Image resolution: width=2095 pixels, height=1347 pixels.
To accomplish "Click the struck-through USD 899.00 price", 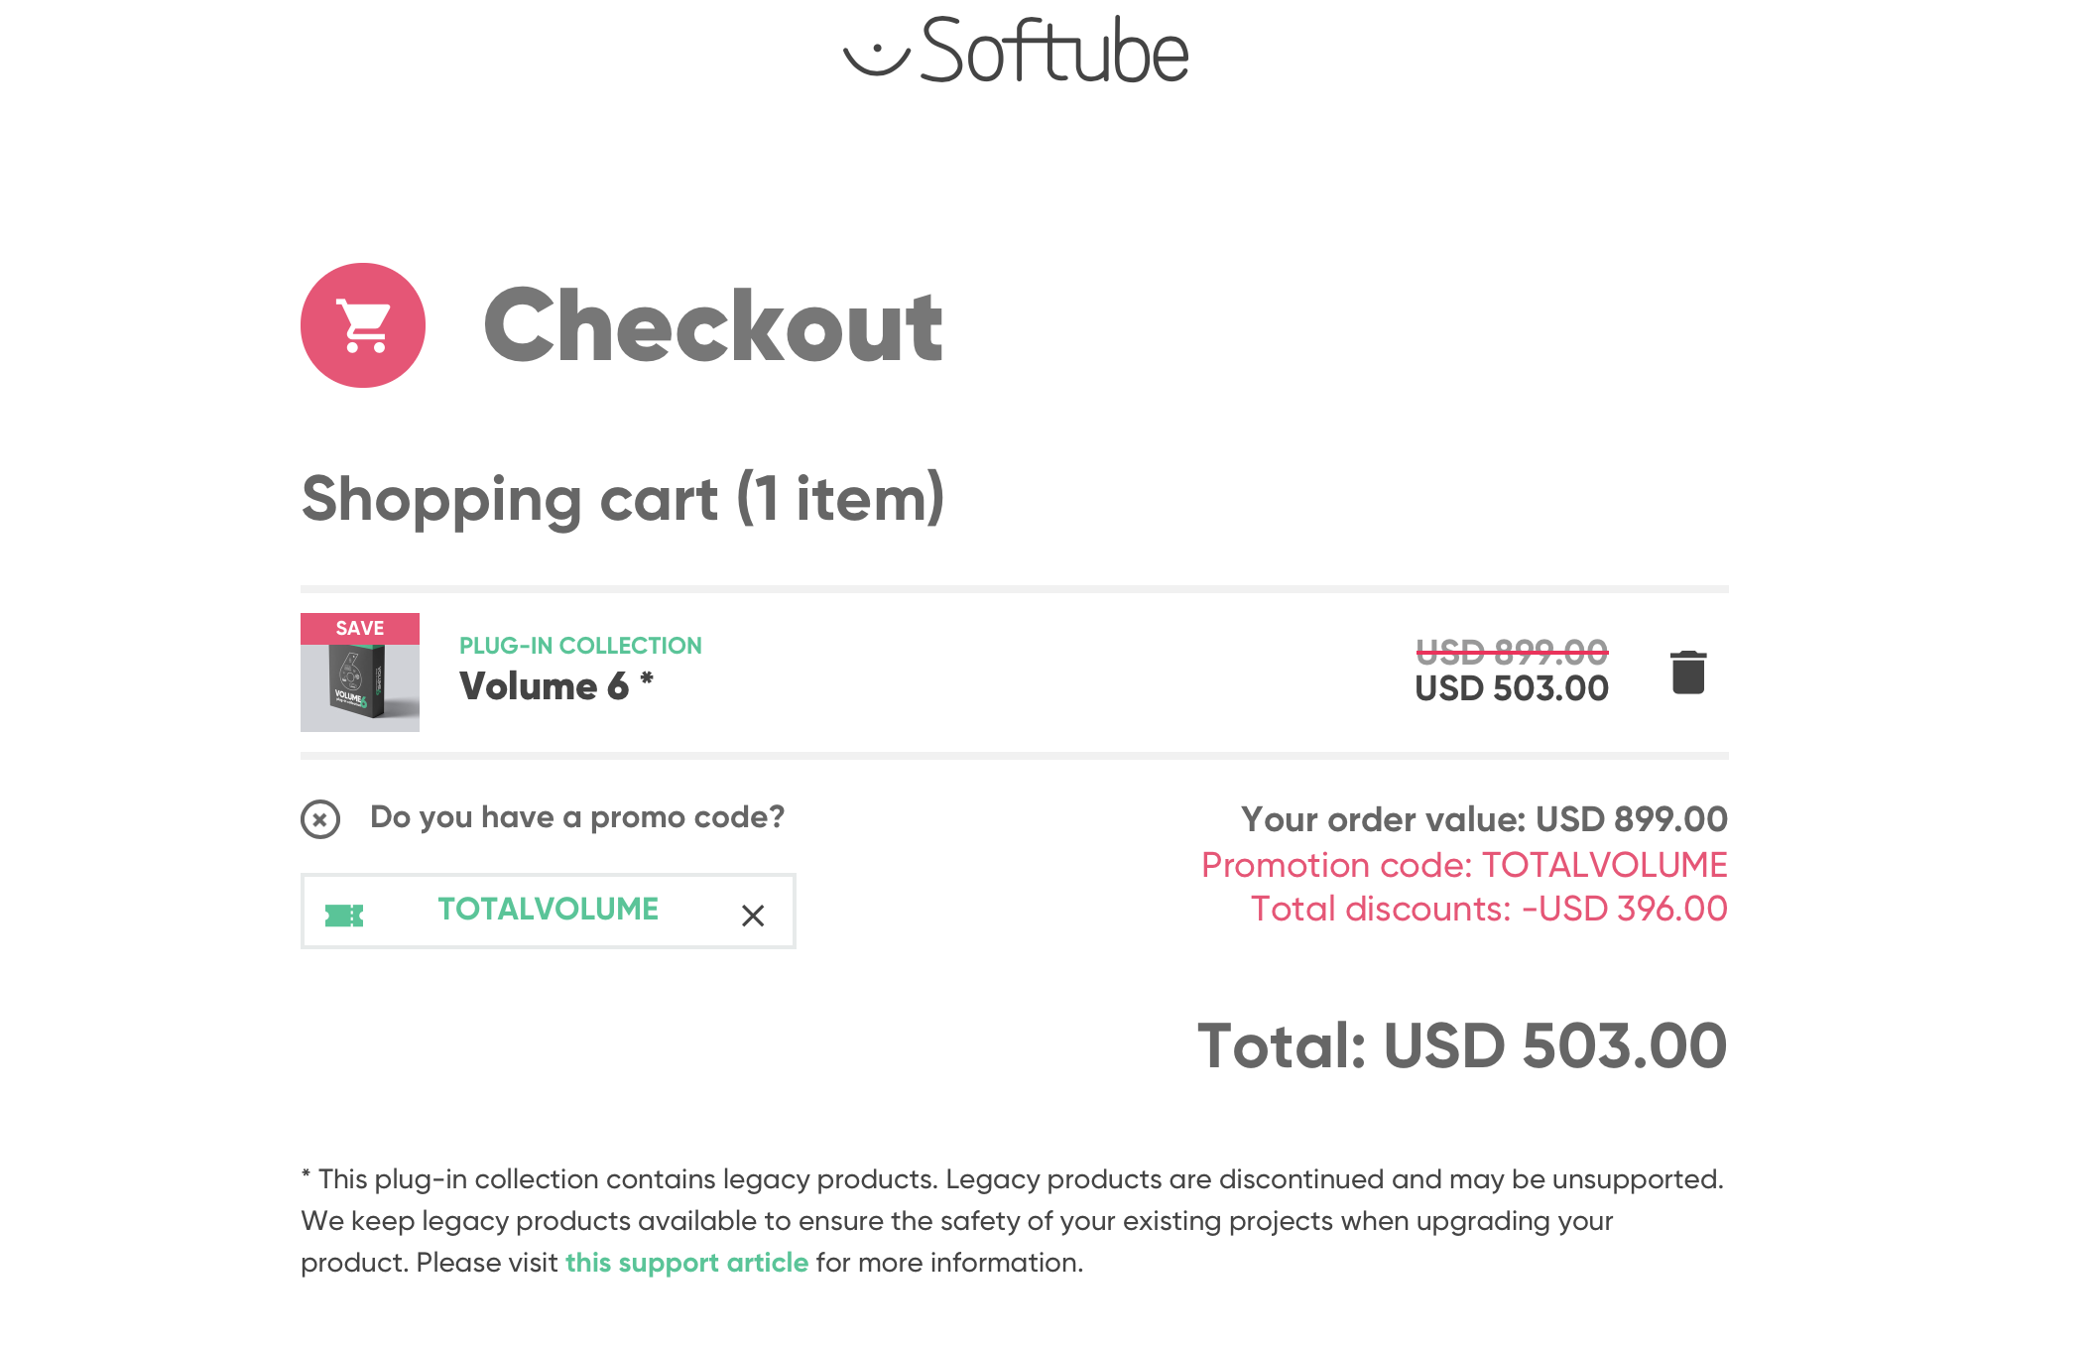I will (1512, 652).
